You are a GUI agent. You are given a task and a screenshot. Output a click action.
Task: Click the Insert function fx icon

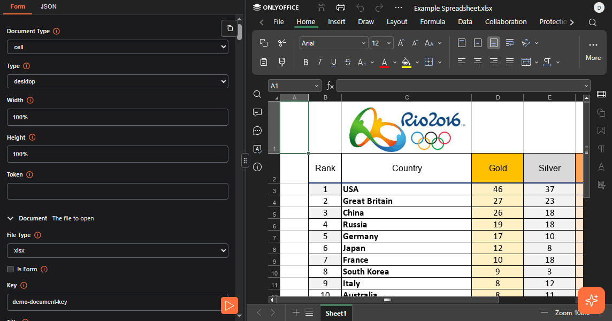click(330, 86)
